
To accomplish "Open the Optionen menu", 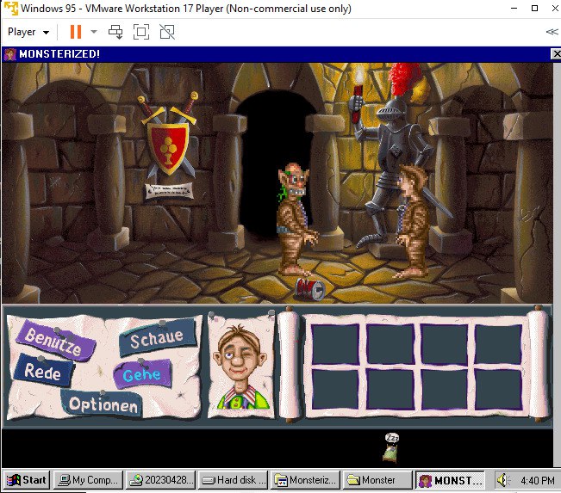I will (x=103, y=404).
